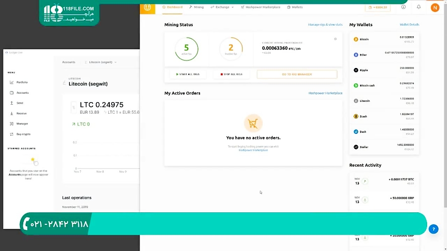Viewport: 447px width, 251px height.
Task: Click START ALL RIGS button
Action: click(188, 74)
